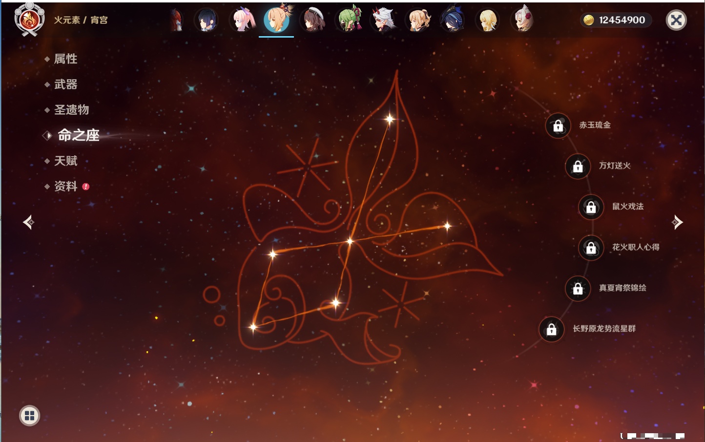Click the Pyro element emblem icon
The image size is (705, 442).
(x=29, y=20)
